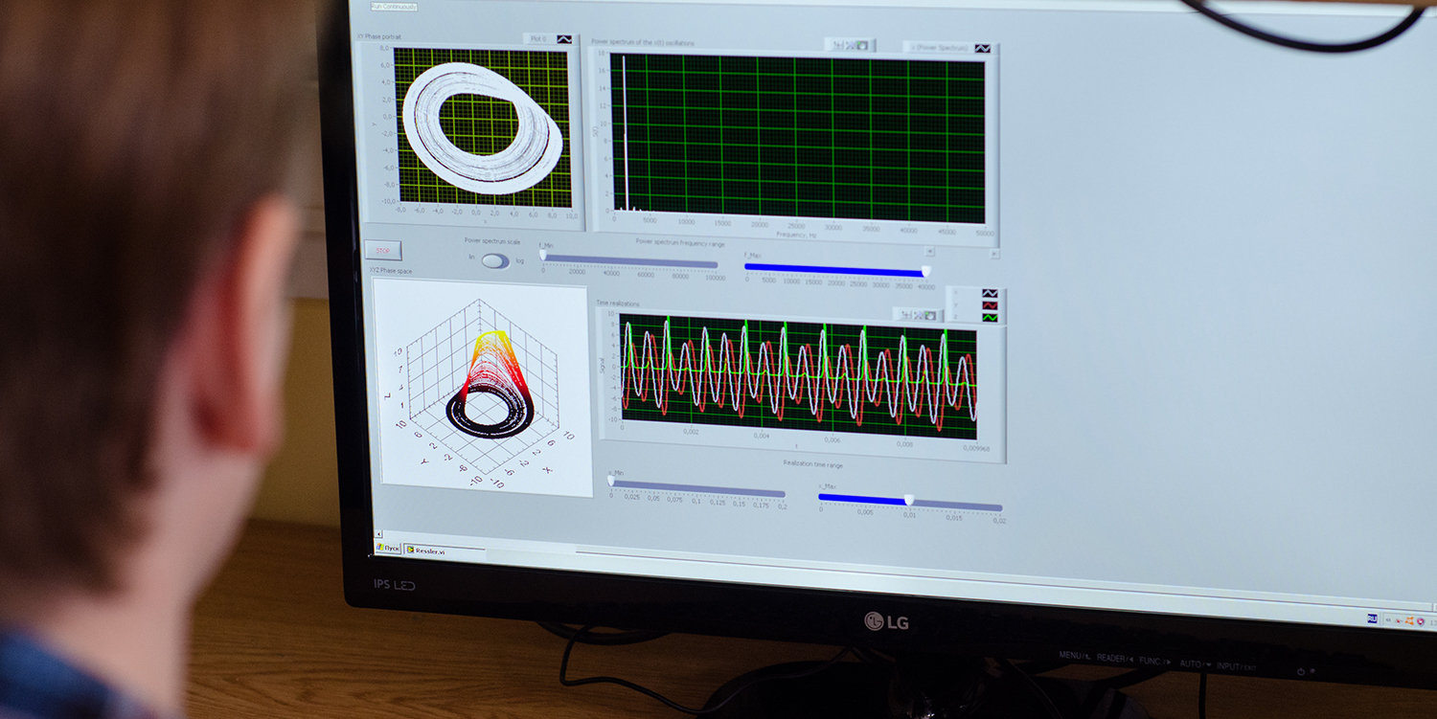The width and height of the screenshot is (1437, 719).
Task: Click the x_Max slider handle
Action: [x=909, y=500]
